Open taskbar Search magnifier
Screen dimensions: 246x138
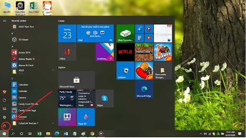13,134
